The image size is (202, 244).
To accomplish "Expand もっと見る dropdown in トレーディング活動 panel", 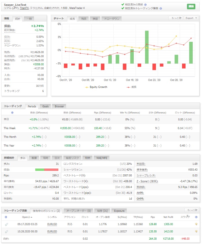I will 192,210.
